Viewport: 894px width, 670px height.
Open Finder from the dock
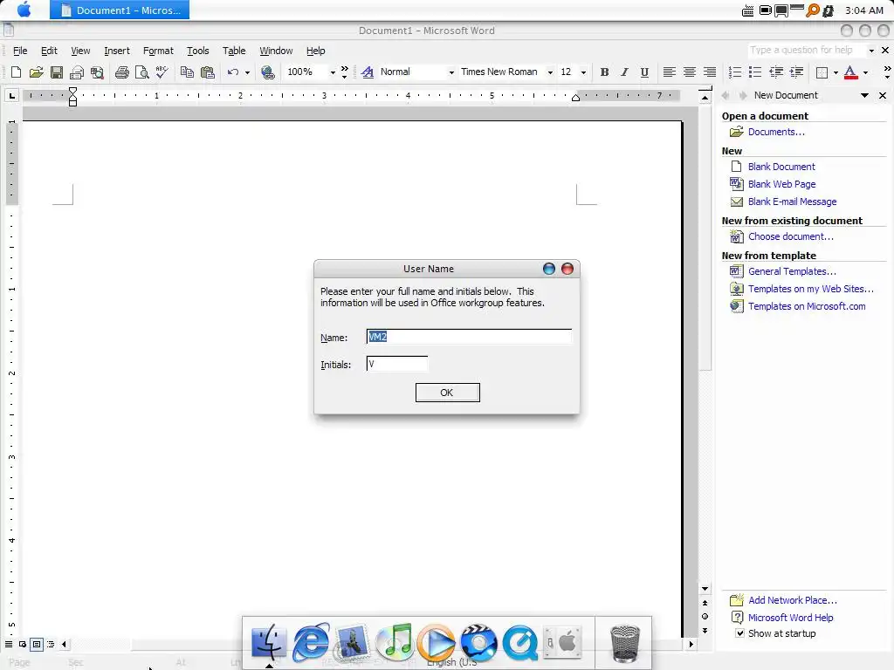click(269, 641)
